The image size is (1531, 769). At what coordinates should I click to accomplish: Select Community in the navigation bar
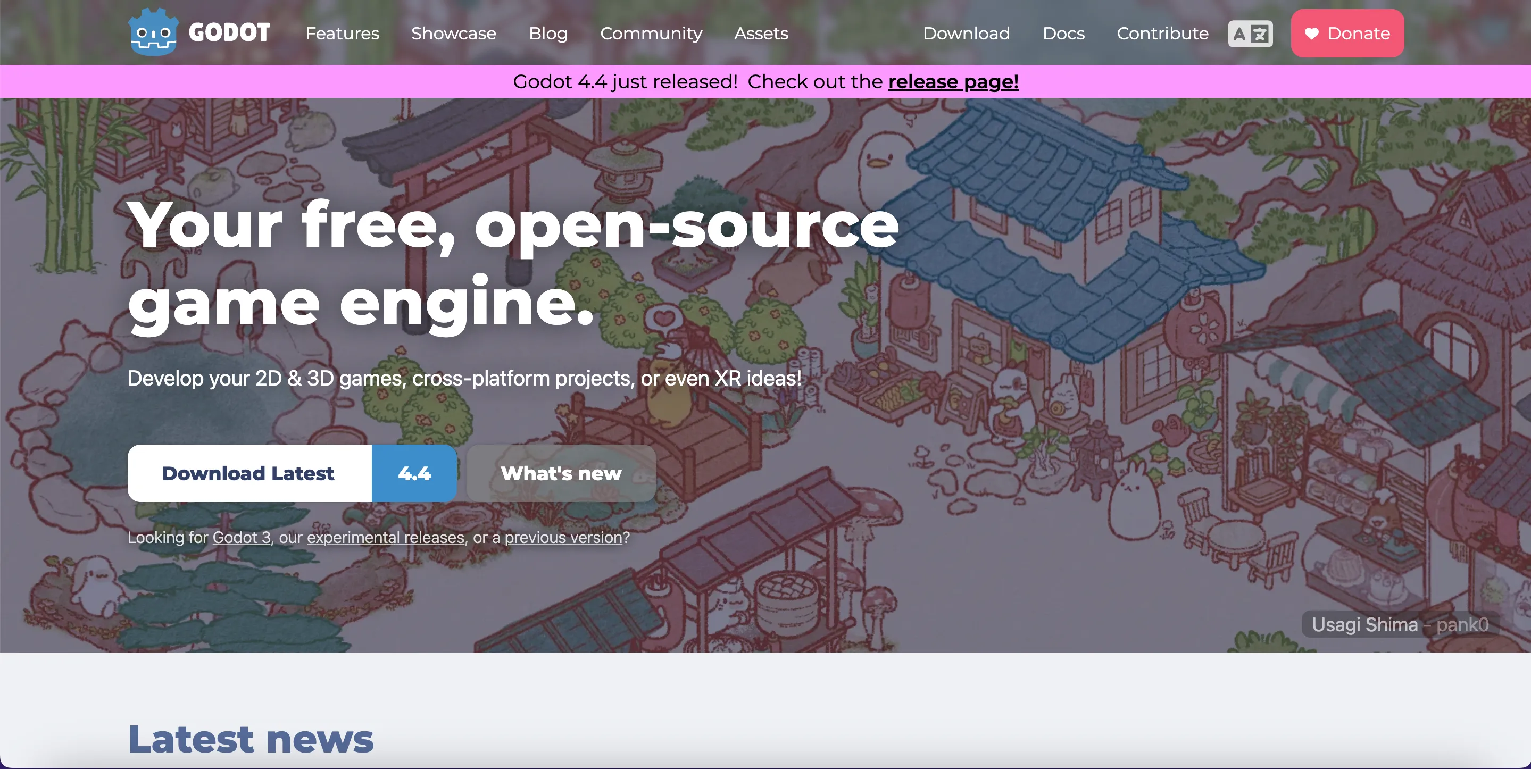click(x=651, y=34)
